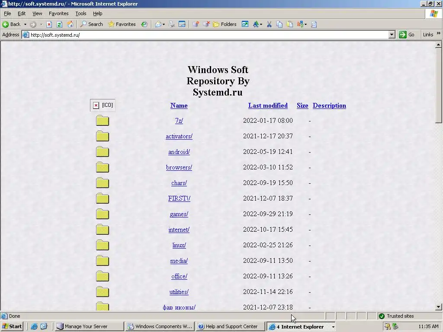The width and height of the screenshot is (443, 332).
Task: Open the text Size dropdown arrow
Action: (x=261, y=24)
